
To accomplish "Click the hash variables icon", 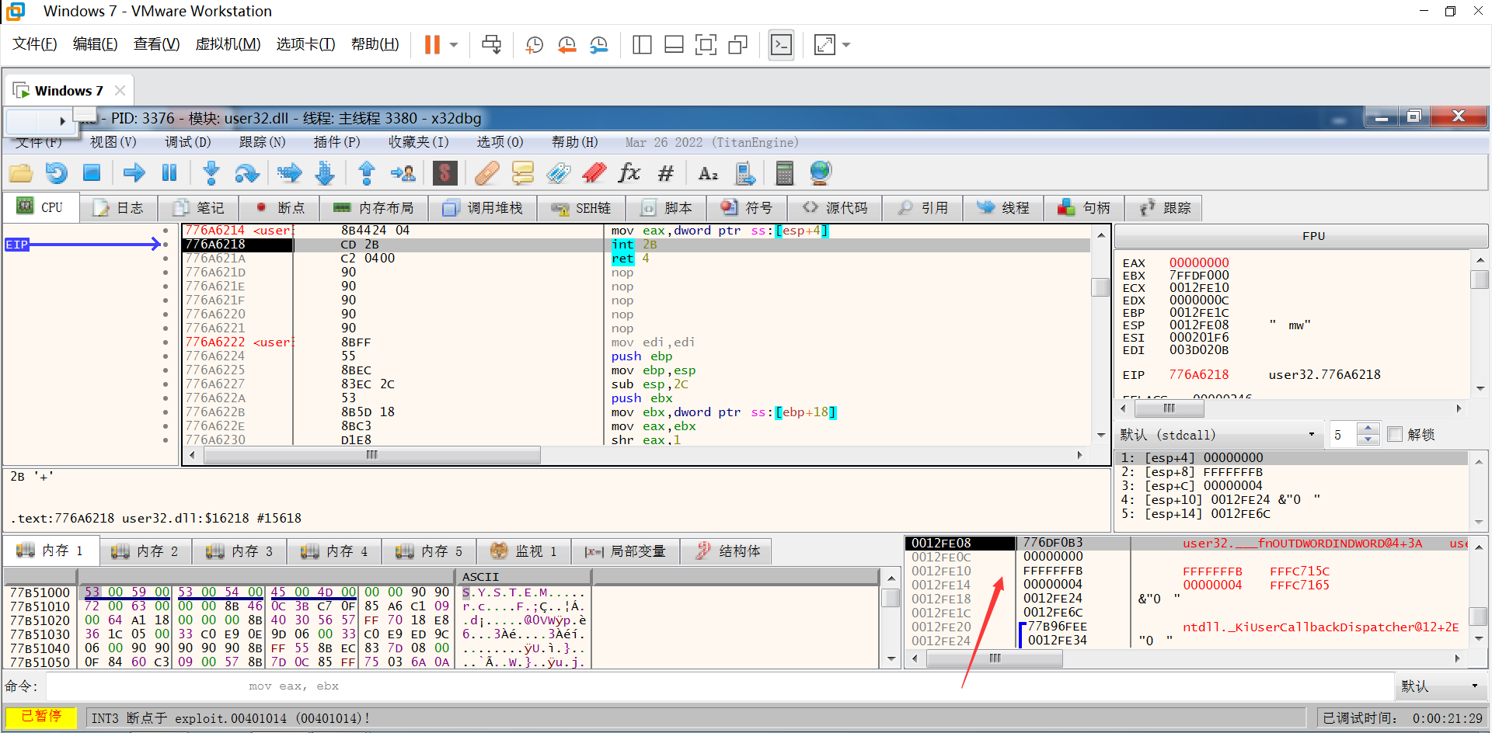I will pos(666,173).
